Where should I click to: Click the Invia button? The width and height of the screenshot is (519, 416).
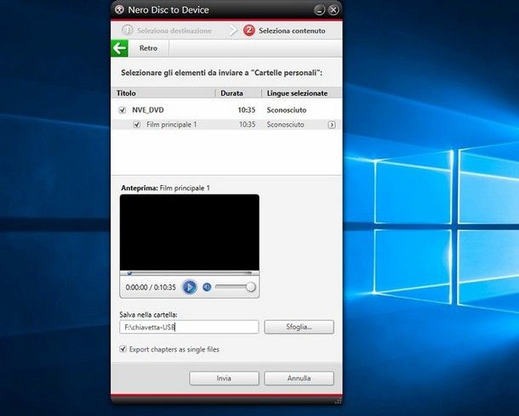[224, 379]
